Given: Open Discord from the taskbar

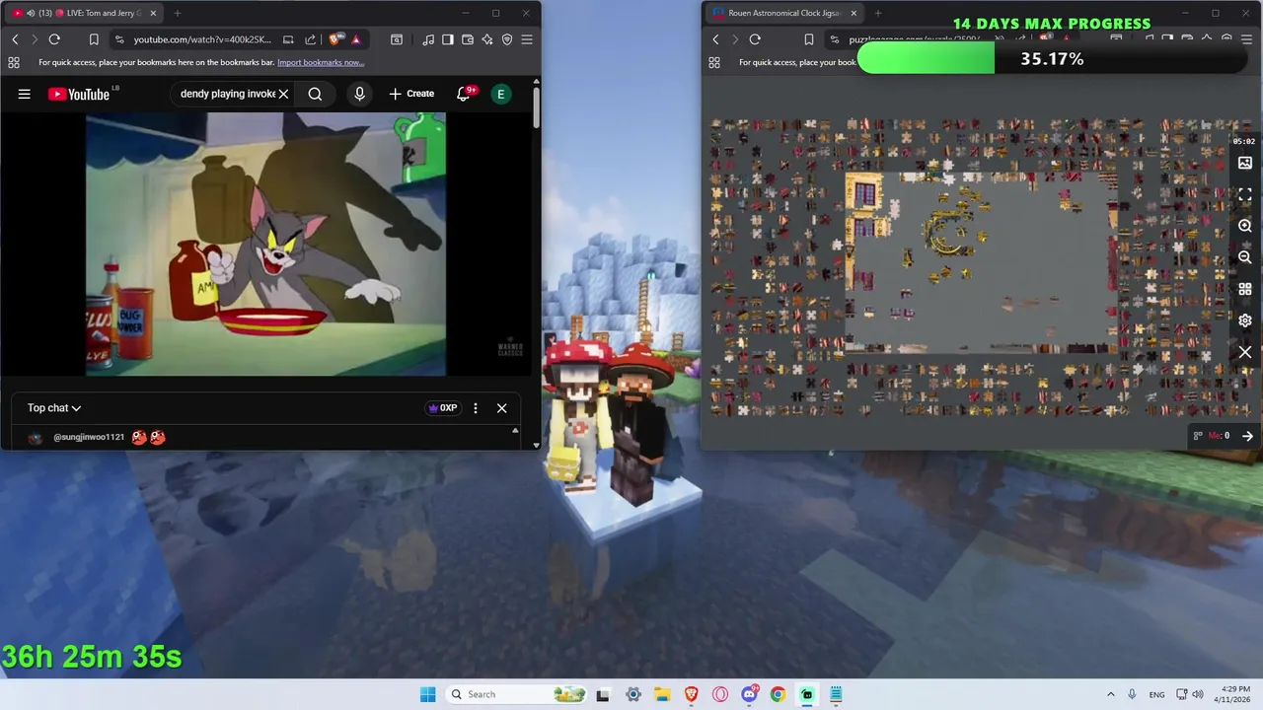Looking at the screenshot, I should pyautogui.click(x=750, y=694).
